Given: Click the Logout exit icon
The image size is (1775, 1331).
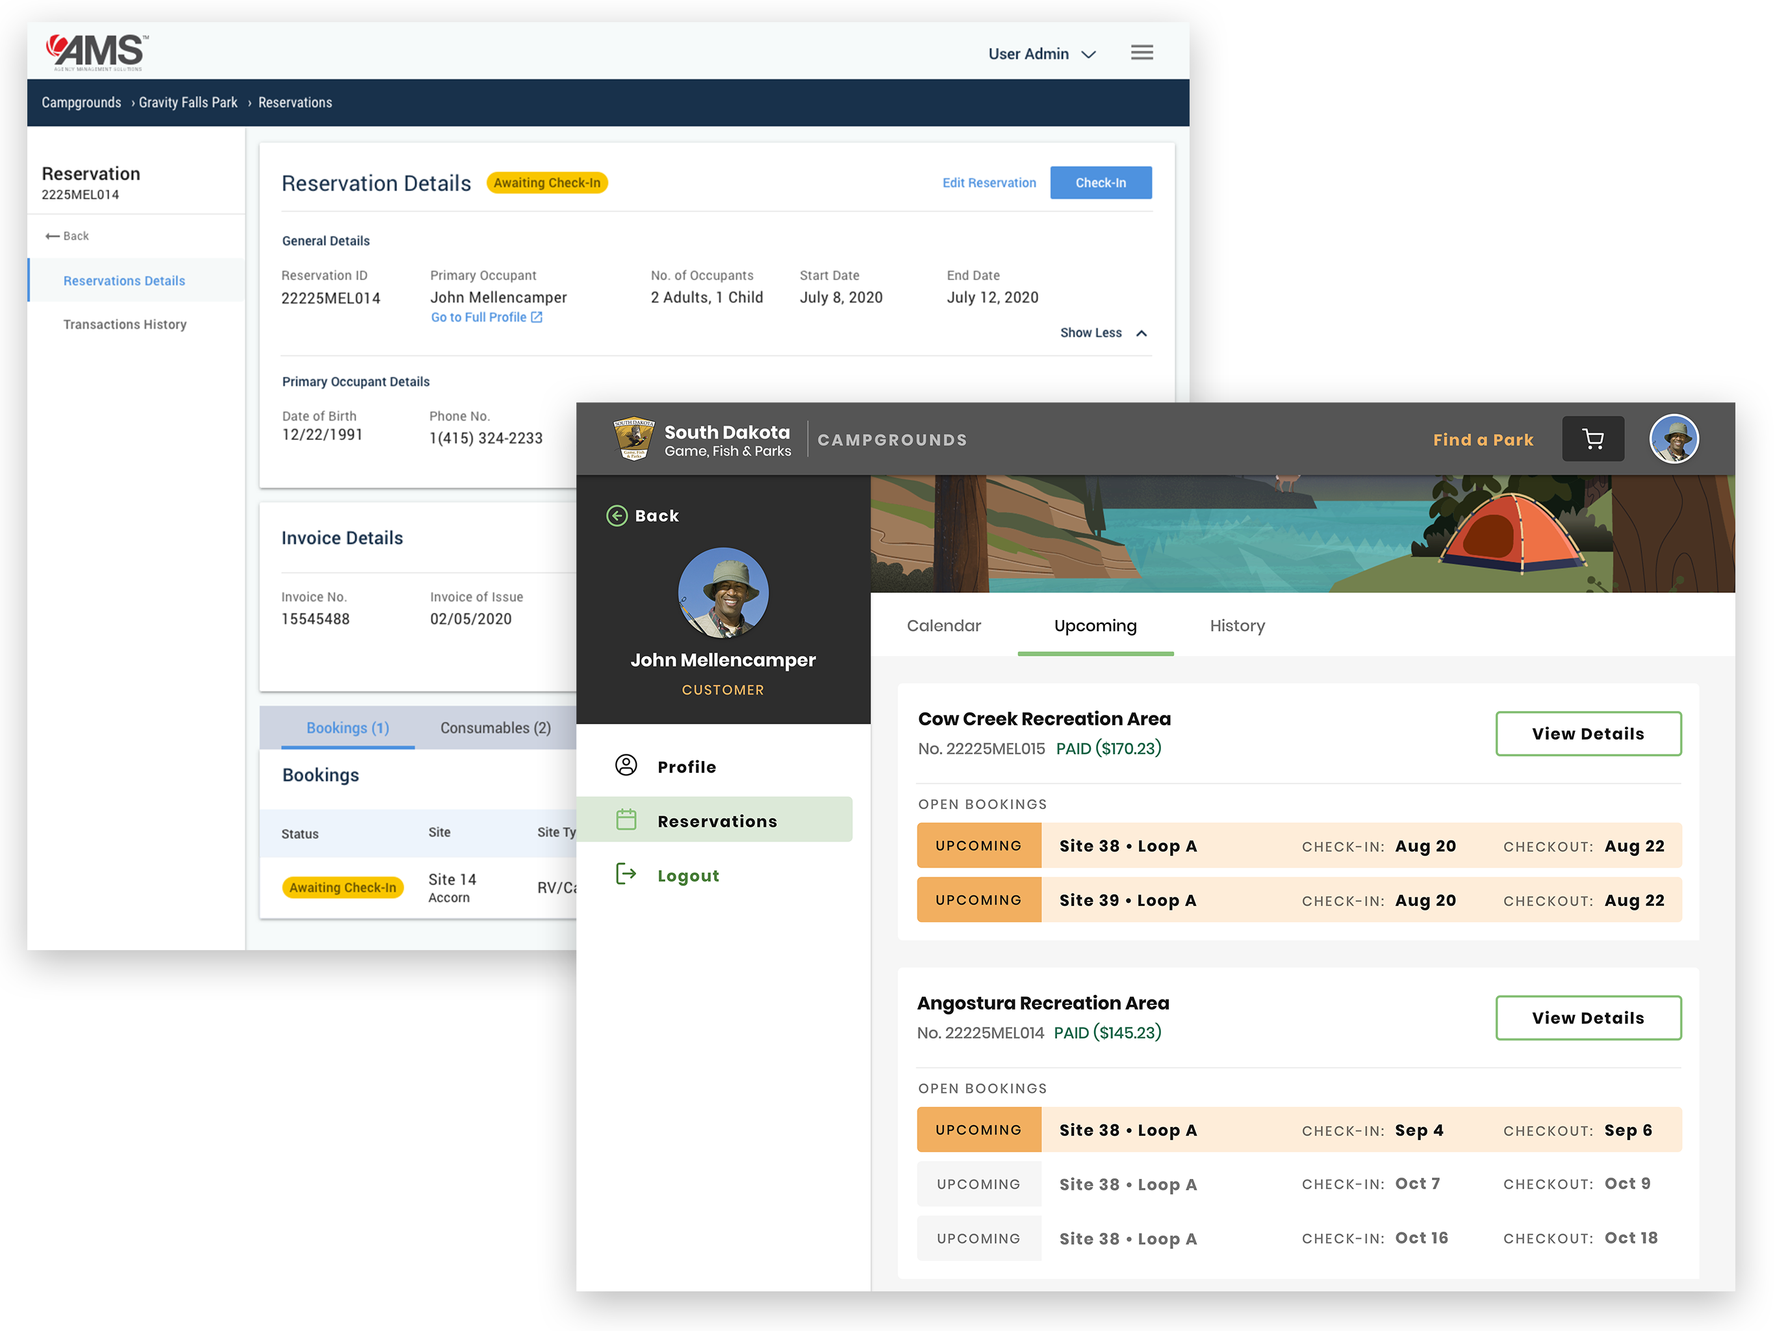Looking at the screenshot, I should pos(626,874).
